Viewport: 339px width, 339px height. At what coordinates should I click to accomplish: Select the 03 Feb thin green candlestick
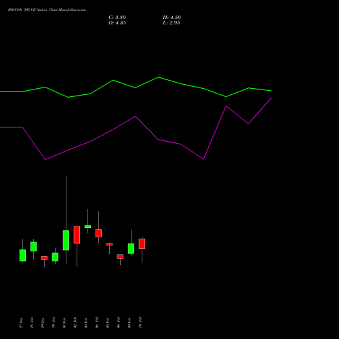click(87, 226)
